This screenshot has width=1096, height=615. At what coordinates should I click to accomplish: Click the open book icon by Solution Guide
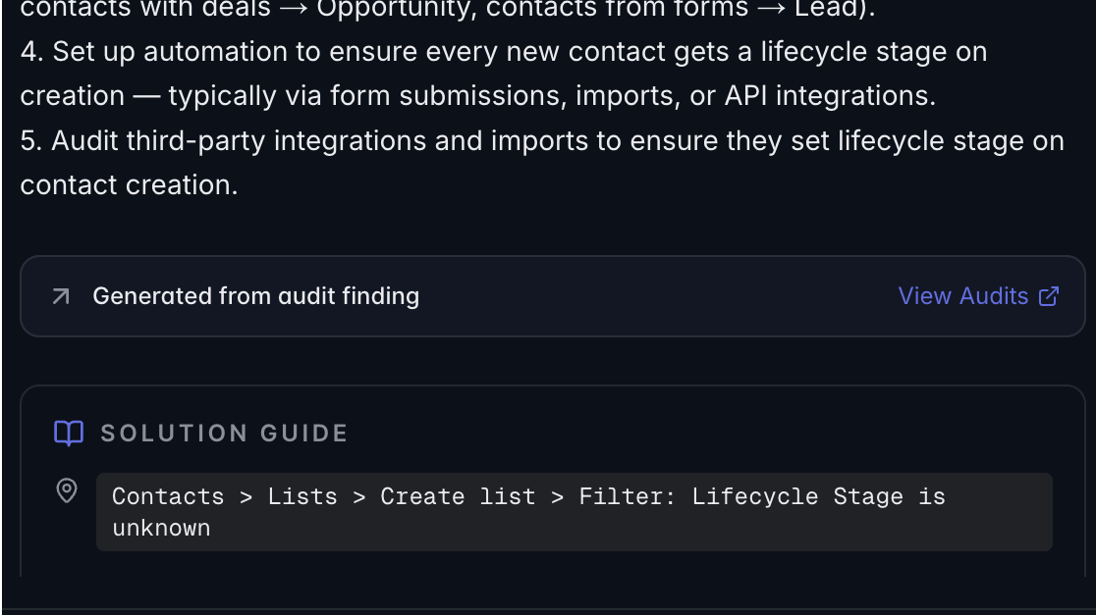(69, 433)
